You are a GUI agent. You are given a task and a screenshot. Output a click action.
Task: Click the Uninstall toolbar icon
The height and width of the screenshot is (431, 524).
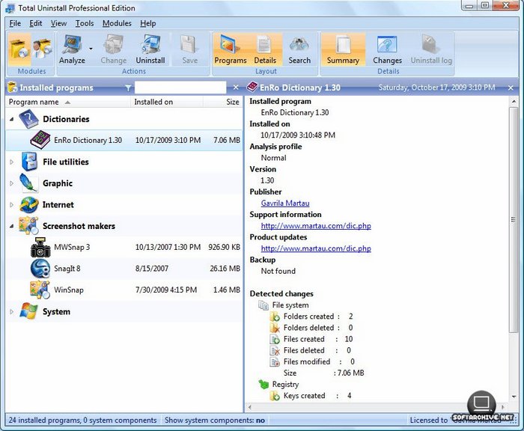pos(150,49)
